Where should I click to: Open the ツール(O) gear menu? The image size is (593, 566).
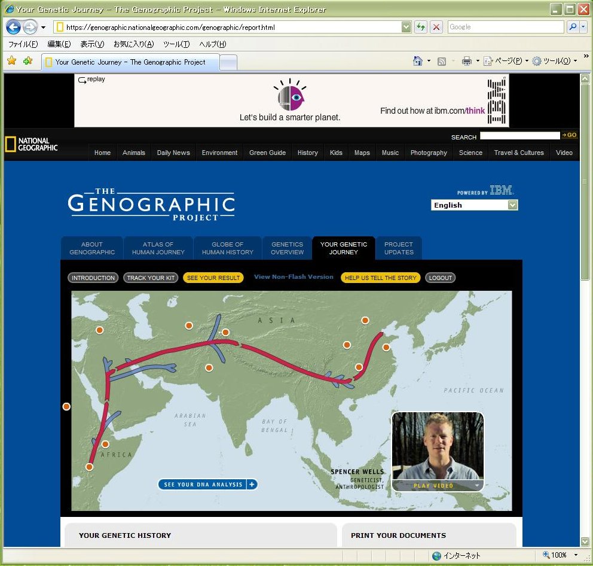coord(554,61)
